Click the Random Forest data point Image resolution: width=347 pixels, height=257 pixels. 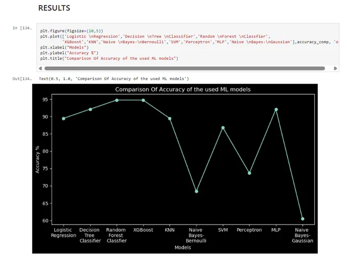tap(117, 100)
